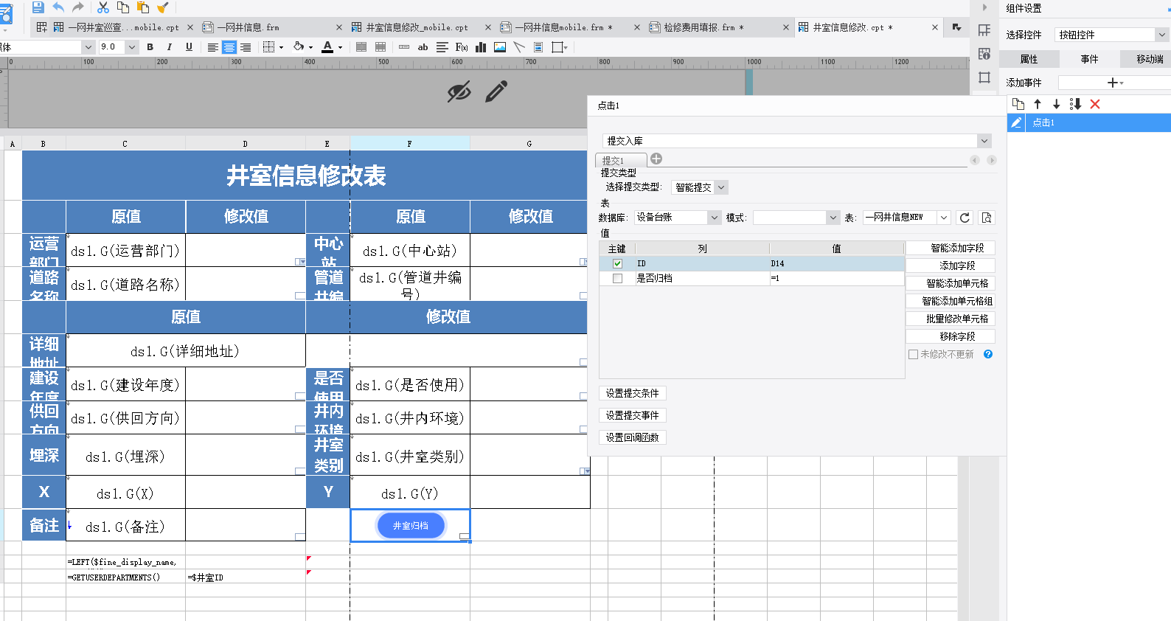Insert a formula with the F(x) icon
This screenshot has width=1171, height=621.
(x=462, y=47)
